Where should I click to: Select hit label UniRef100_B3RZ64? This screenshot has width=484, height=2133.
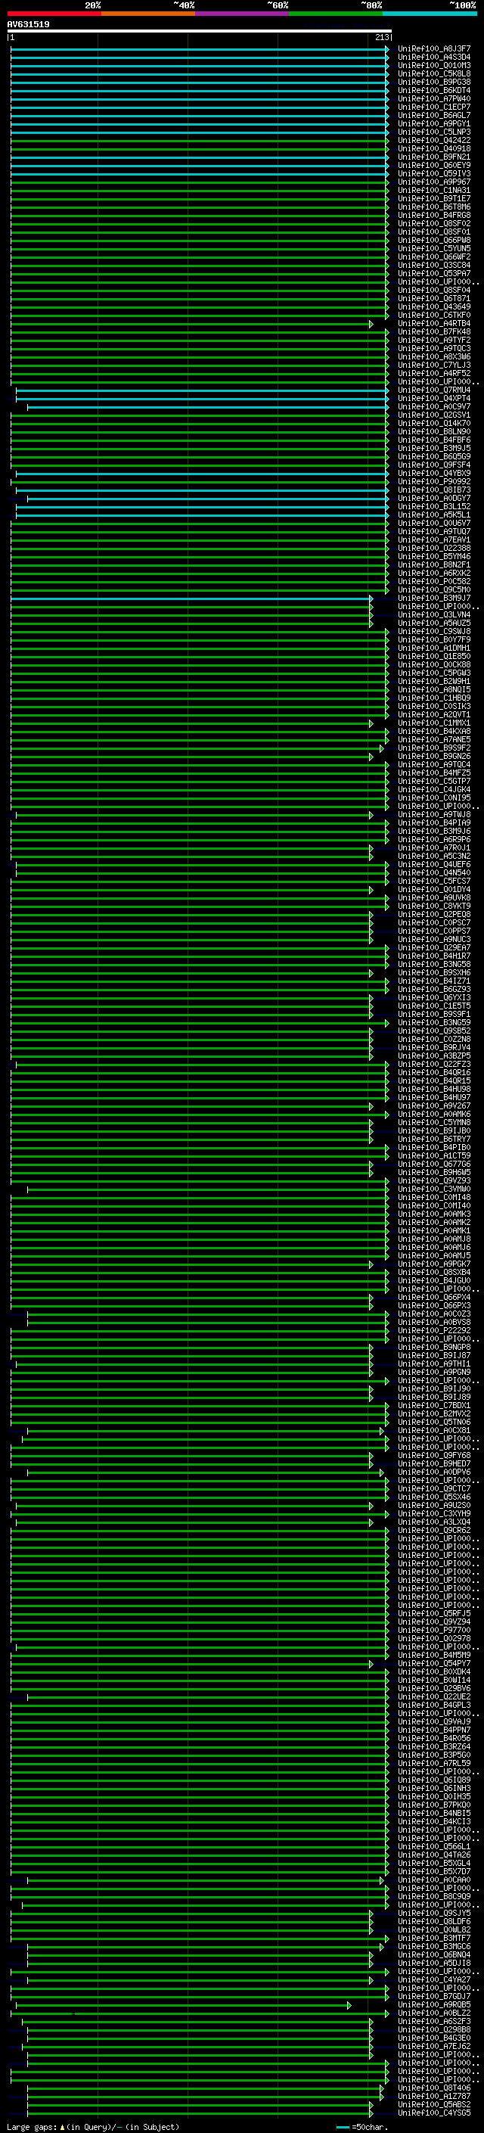(434, 1747)
